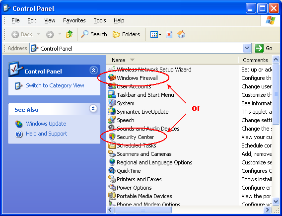Click the title bar Control Panel icon
The width and height of the screenshot is (282, 216).
[x=6, y=8]
